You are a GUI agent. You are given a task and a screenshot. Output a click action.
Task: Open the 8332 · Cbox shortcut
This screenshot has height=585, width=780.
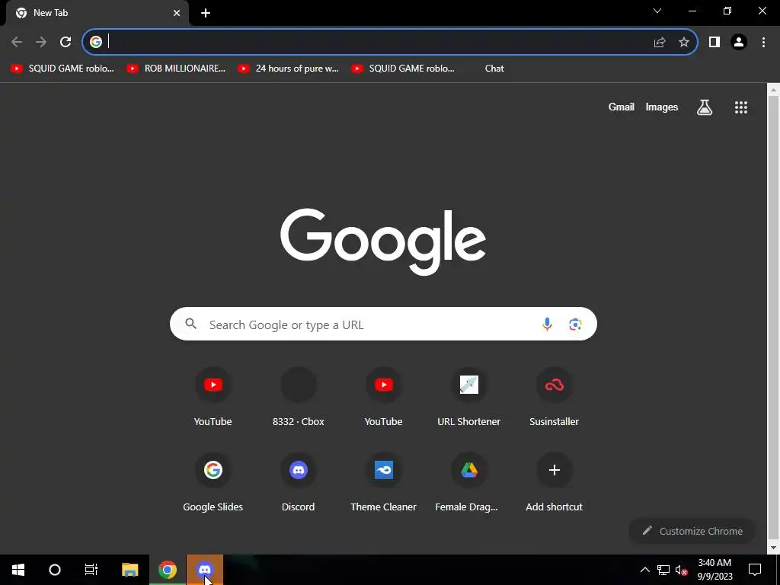tap(299, 396)
